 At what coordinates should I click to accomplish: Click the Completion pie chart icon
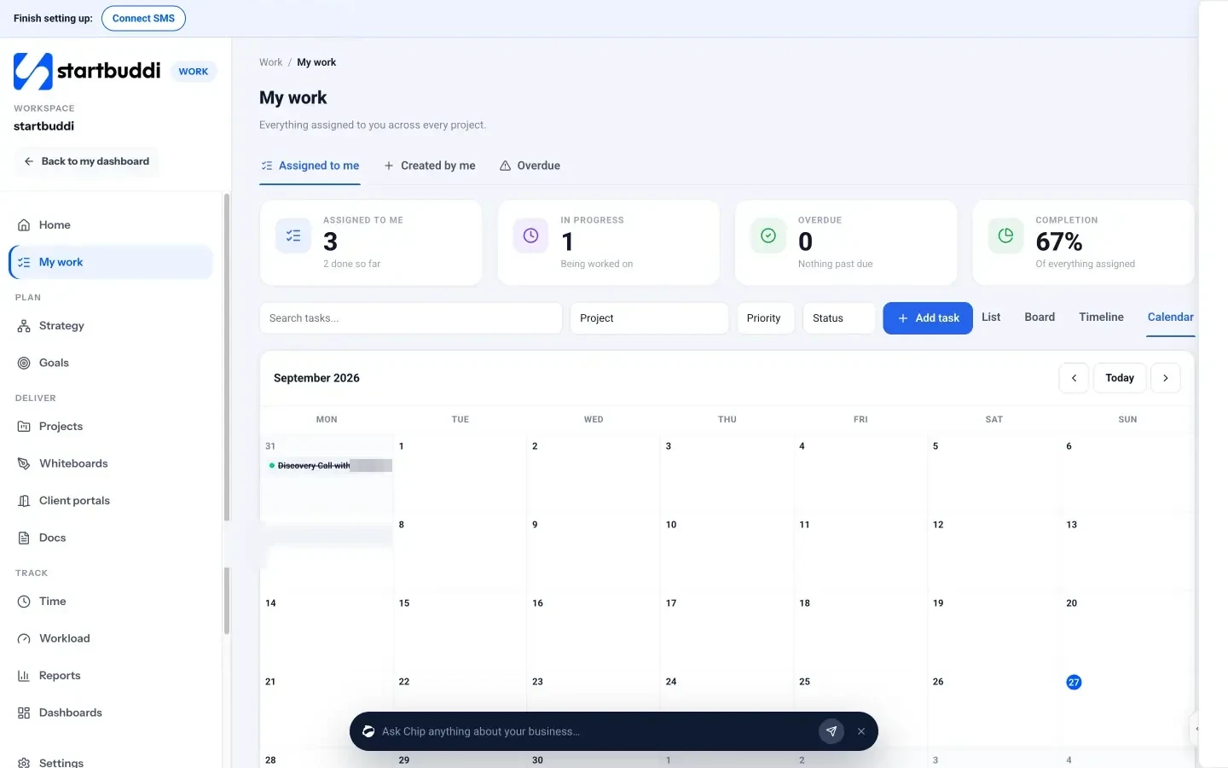tap(1005, 236)
